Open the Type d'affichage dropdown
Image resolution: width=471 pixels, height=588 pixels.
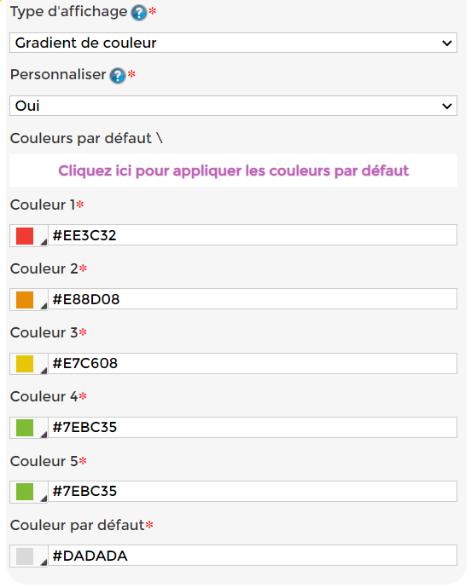click(233, 43)
